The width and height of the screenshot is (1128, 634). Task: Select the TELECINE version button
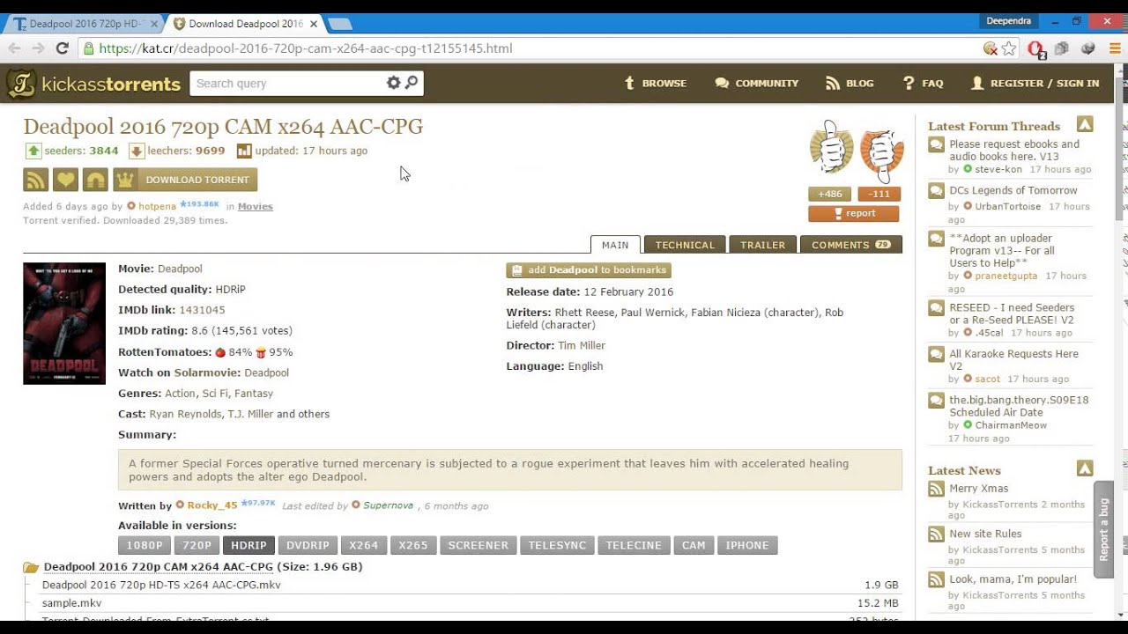[x=633, y=545]
